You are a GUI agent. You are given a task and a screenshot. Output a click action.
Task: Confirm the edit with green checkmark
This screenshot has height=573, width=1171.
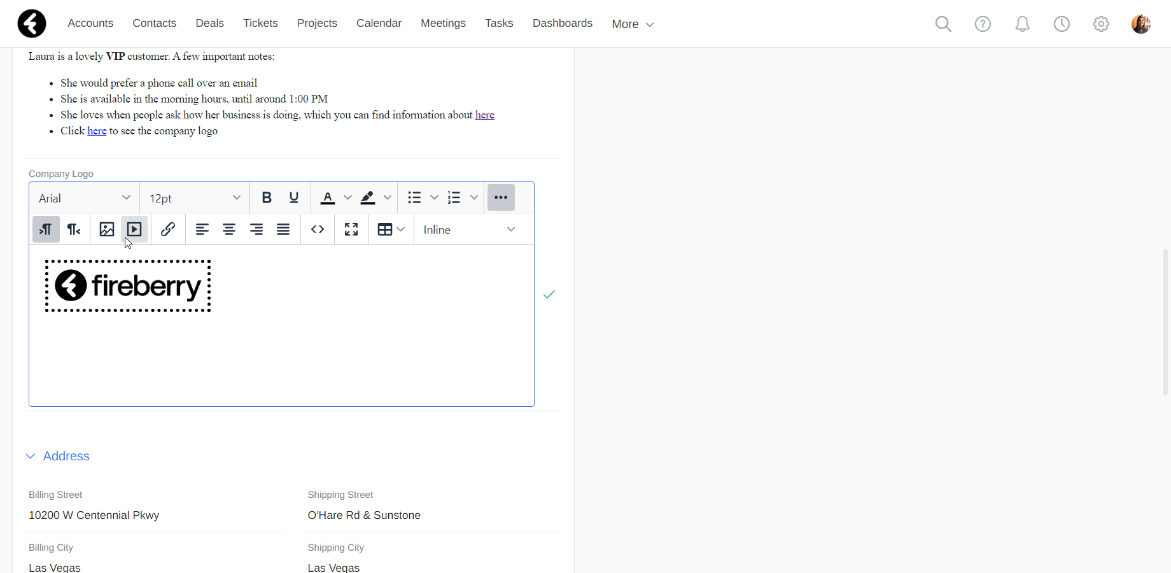point(549,294)
